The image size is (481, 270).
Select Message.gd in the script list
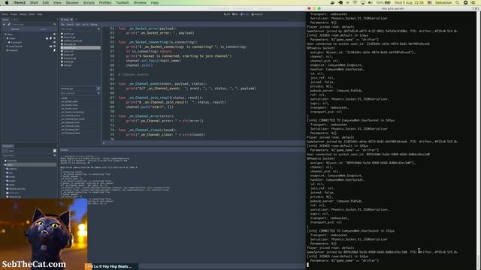[80, 44]
